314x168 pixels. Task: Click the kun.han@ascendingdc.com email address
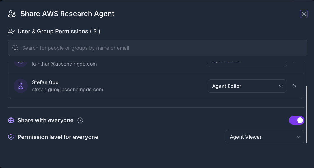click(x=64, y=64)
